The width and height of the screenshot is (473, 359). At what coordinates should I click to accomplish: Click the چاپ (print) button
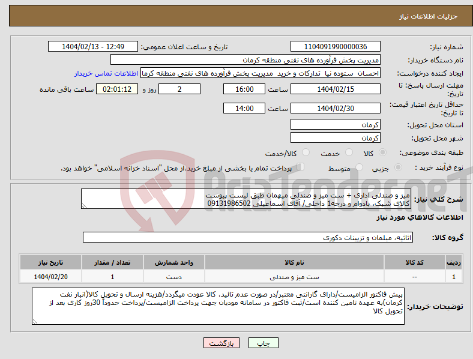click(x=263, y=343)
